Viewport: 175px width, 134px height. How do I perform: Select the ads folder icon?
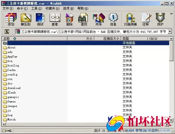point(5,52)
